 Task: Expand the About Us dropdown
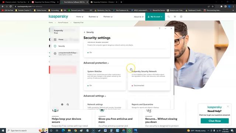click(139, 17)
